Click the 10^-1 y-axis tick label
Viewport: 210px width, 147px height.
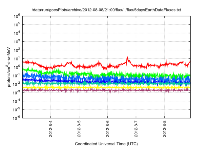pos(17,75)
